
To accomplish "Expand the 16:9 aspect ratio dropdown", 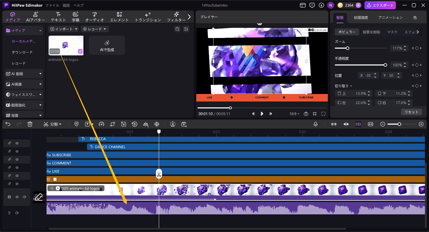I will point(294,114).
